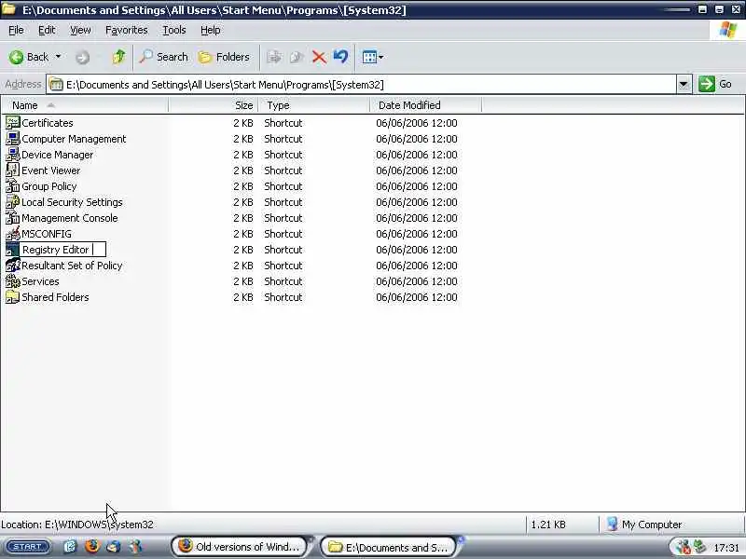Sort by the Size column header

pos(214,105)
